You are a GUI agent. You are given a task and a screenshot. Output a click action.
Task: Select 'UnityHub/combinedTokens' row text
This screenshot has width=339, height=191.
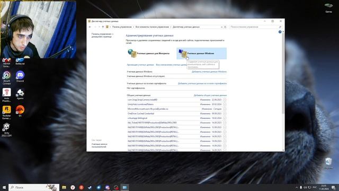(140, 105)
